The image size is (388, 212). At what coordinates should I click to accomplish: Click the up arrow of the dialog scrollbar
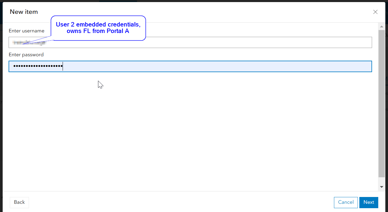click(x=382, y=26)
